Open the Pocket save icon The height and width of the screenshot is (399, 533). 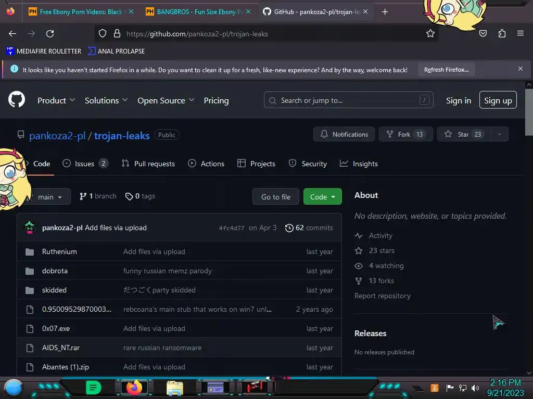point(483,33)
